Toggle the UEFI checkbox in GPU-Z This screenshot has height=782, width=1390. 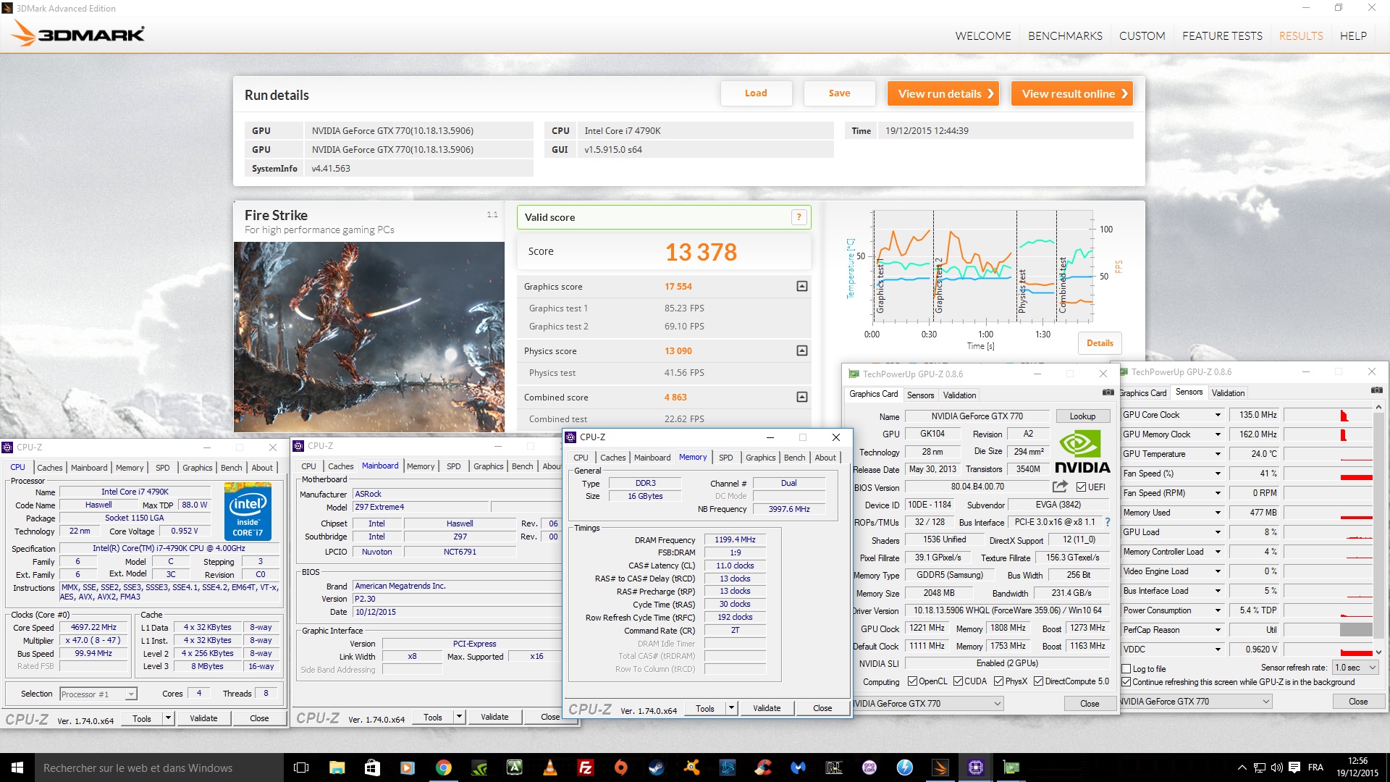[1081, 487]
